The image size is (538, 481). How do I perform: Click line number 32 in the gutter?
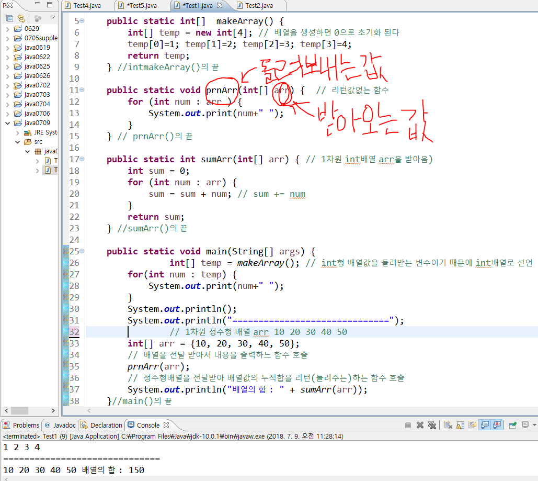point(74,332)
